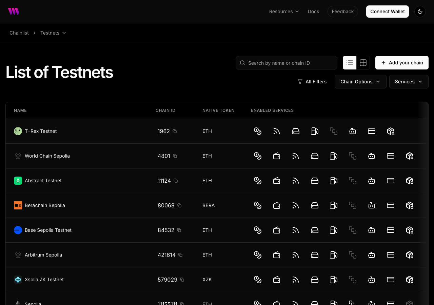Viewport: 434px width, 305px height.
Task: Open T-Rex Testnet chain page
Action: 41,131
